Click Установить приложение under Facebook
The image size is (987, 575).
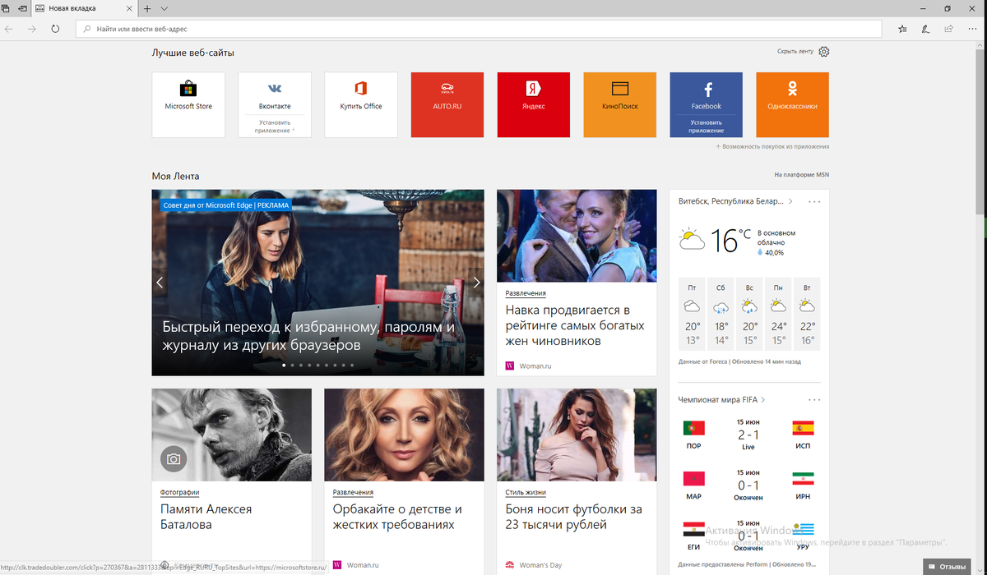707,126
